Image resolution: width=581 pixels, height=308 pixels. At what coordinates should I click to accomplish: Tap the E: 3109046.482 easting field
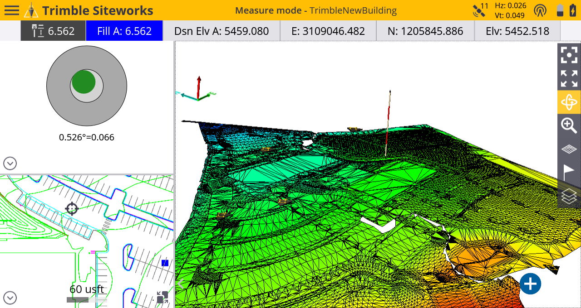point(328,31)
